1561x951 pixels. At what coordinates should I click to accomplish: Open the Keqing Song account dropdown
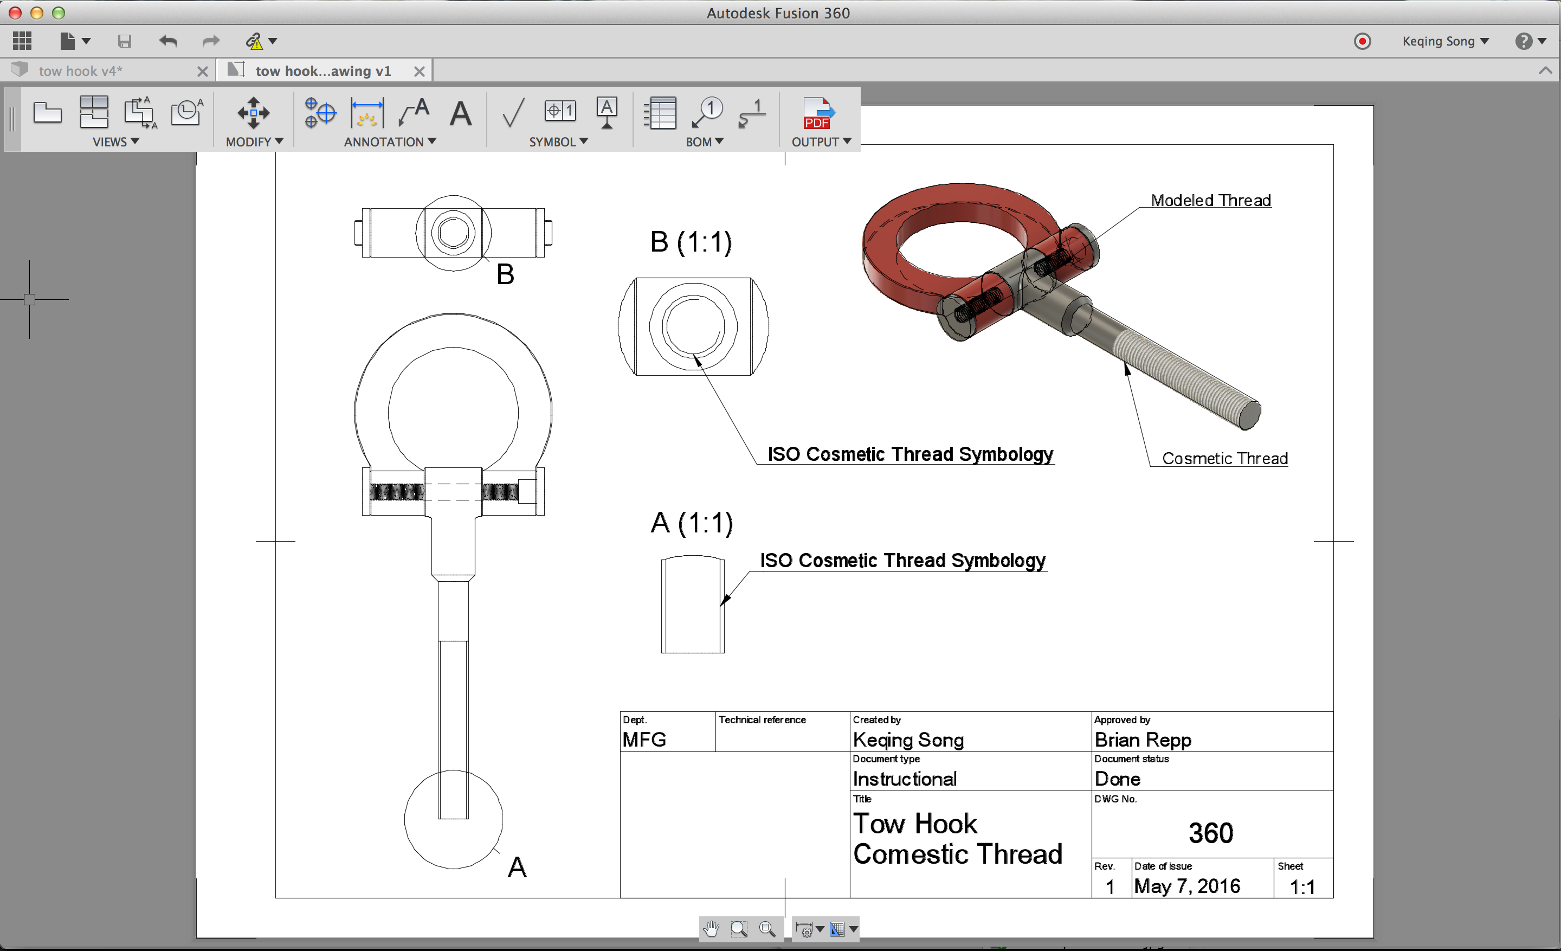point(1445,41)
